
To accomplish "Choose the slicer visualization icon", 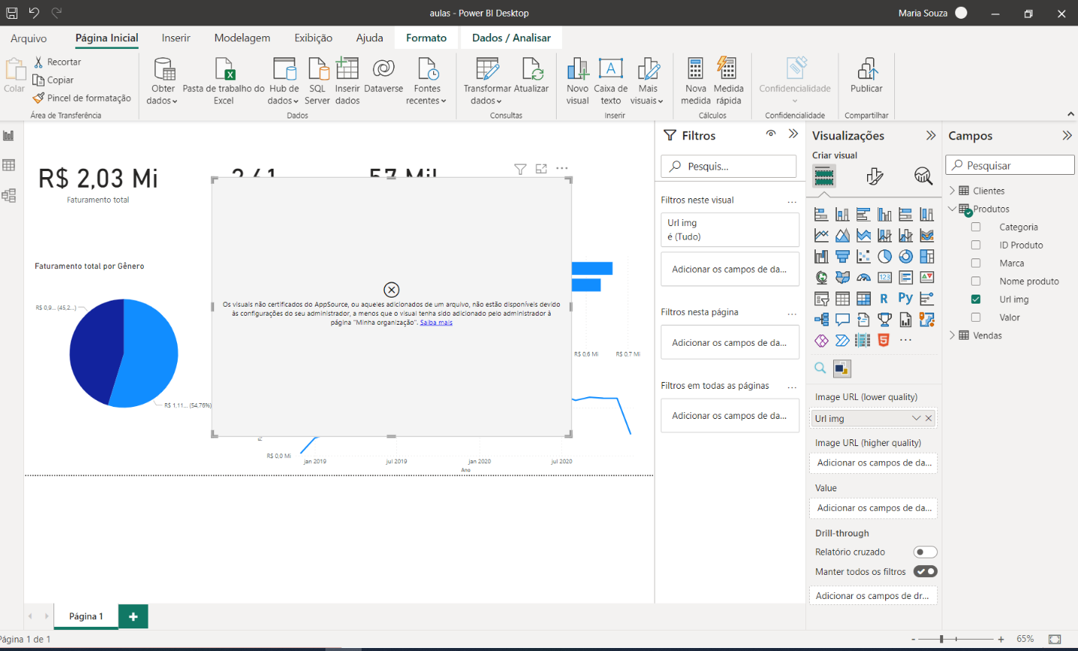I will pyautogui.click(x=821, y=299).
